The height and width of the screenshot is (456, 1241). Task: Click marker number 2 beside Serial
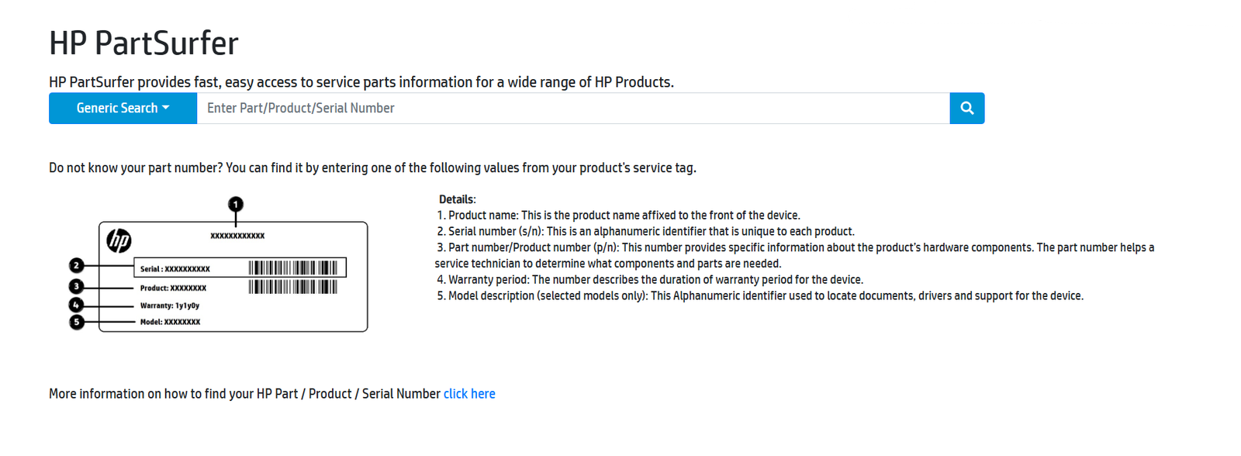click(x=76, y=265)
